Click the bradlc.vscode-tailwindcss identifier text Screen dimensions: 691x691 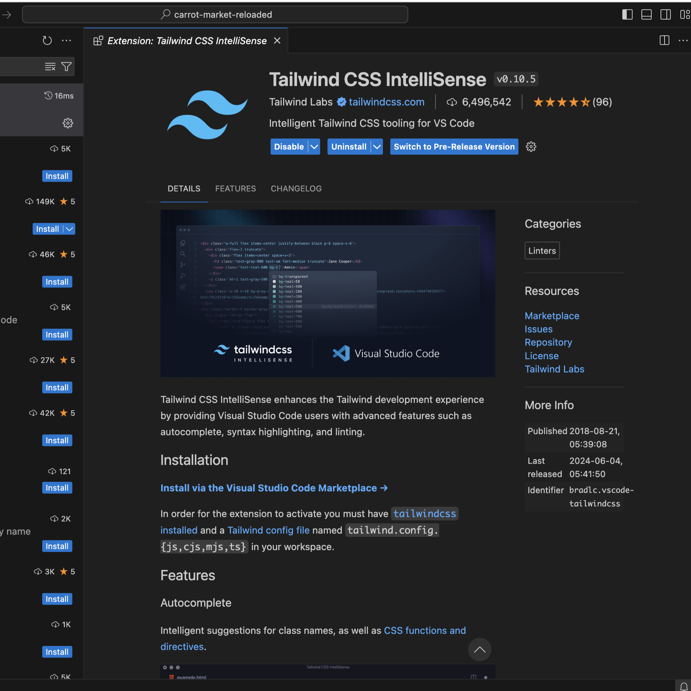click(601, 497)
